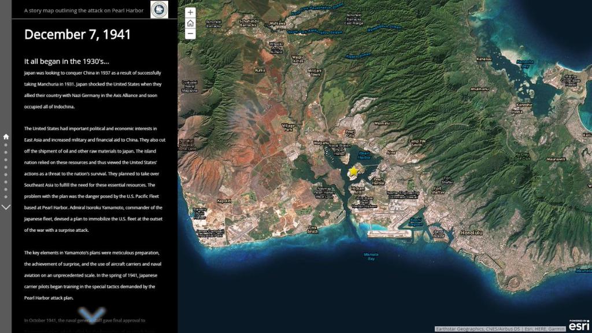Click James Campbell Industrial Park label

click(210, 234)
